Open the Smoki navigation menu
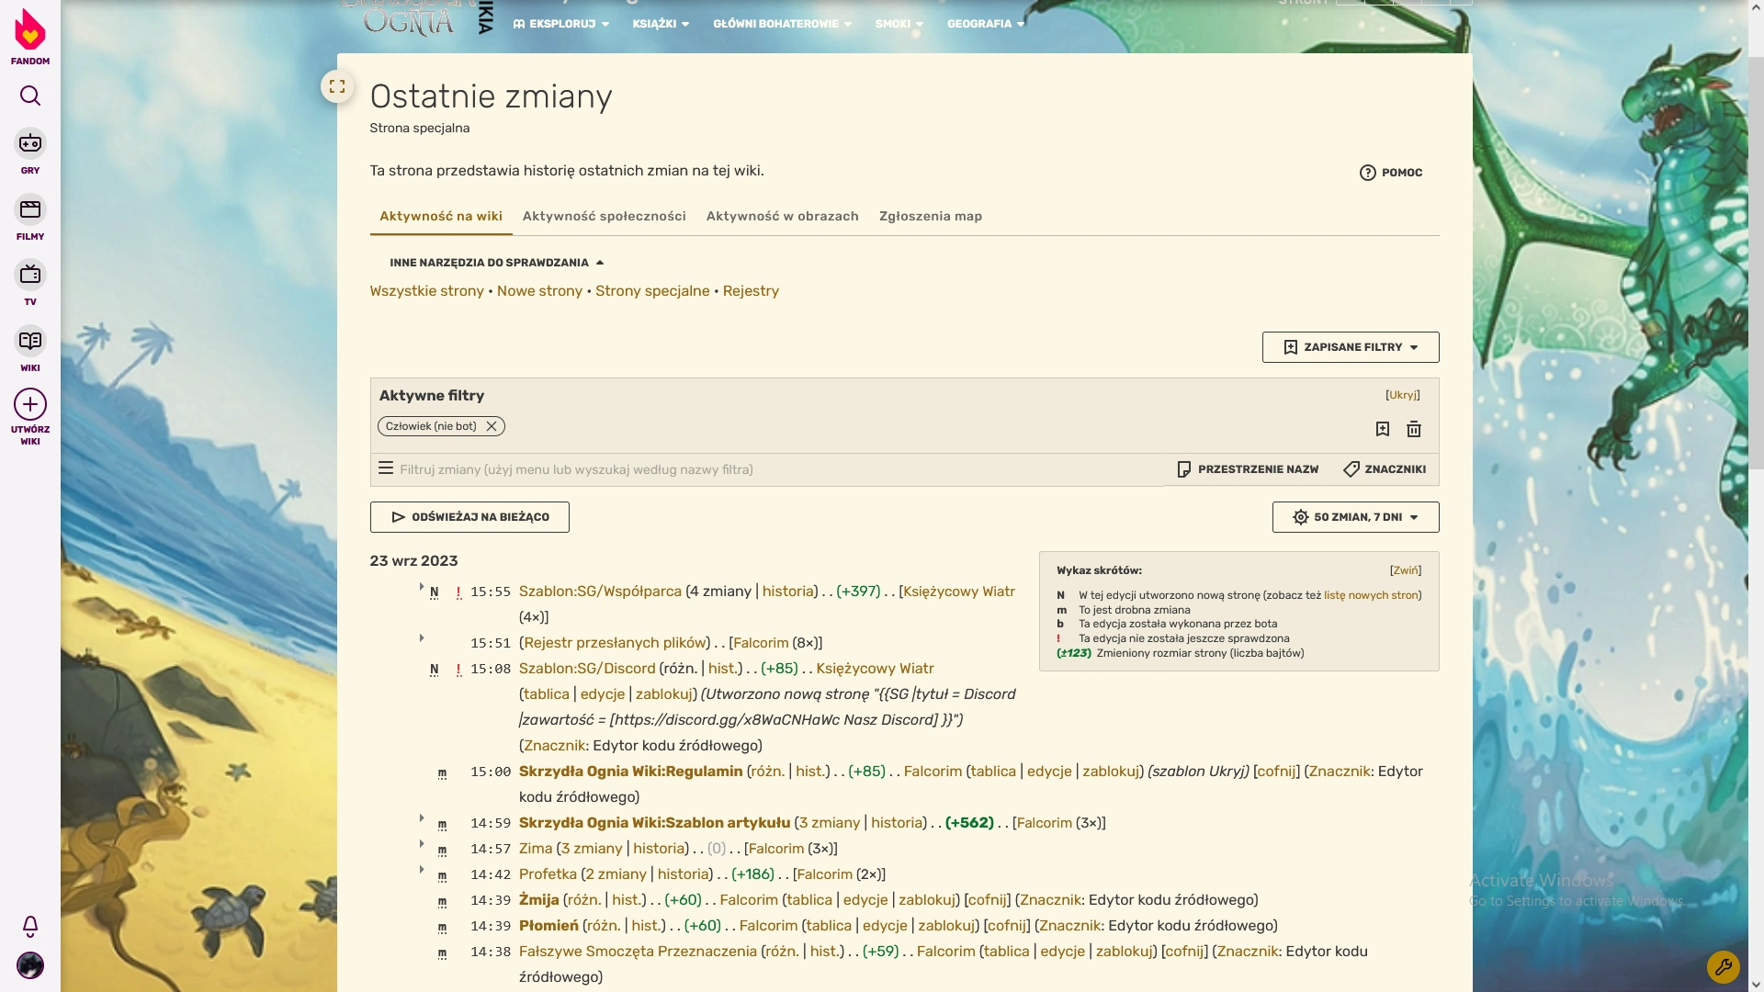 (x=899, y=24)
